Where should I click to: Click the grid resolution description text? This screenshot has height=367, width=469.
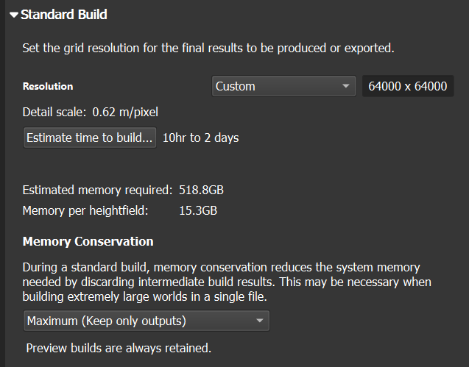click(208, 49)
